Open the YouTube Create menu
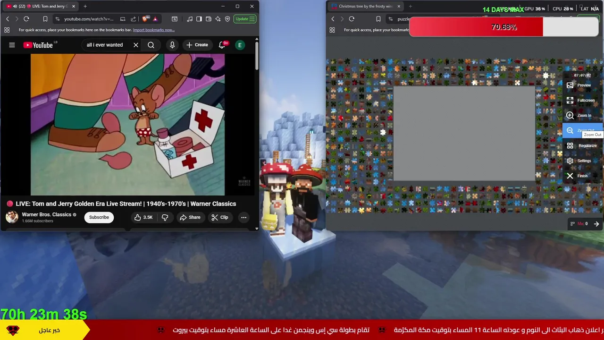The height and width of the screenshot is (340, 604). [x=197, y=45]
